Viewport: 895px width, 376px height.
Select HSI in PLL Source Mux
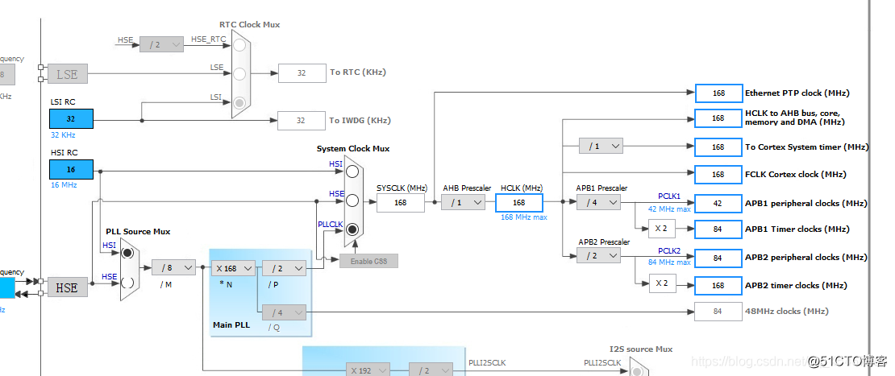tap(127, 253)
